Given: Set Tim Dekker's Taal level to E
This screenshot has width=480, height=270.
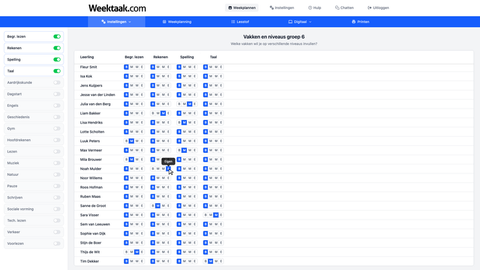Looking at the screenshot, I should click(x=221, y=261).
